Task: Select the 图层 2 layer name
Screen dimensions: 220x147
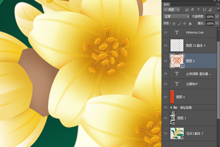Action: 190,61
